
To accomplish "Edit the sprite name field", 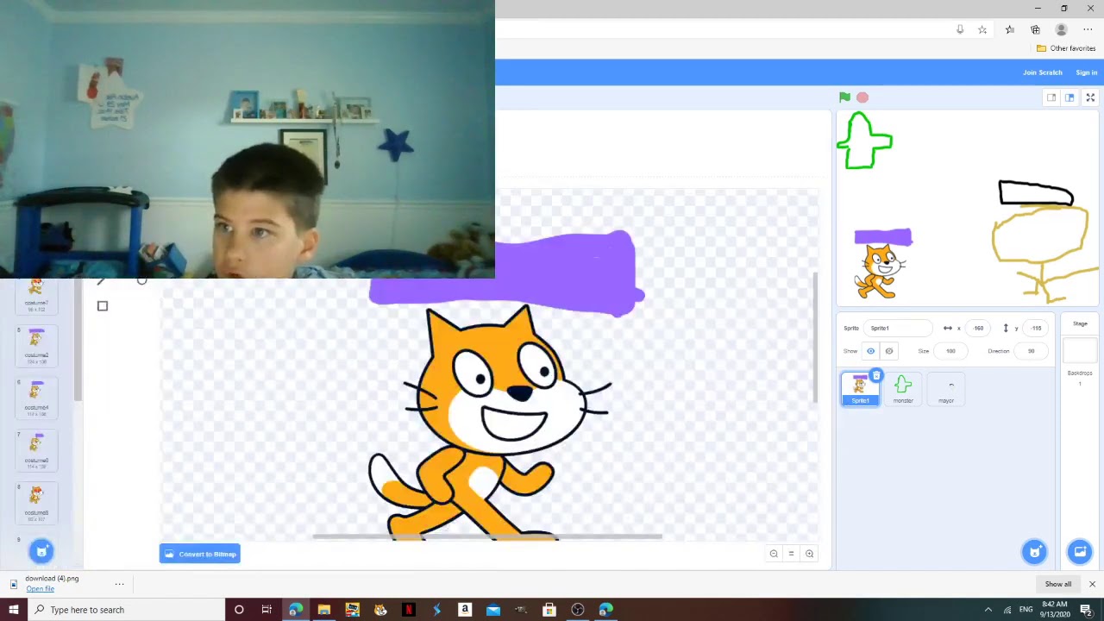I will 899,328.
